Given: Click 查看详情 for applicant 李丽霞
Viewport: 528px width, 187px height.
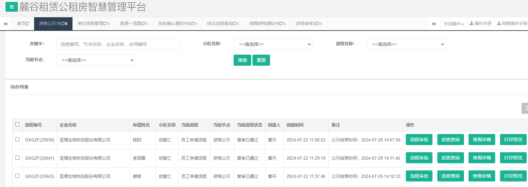Looking at the screenshot, I should click(482, 158).
